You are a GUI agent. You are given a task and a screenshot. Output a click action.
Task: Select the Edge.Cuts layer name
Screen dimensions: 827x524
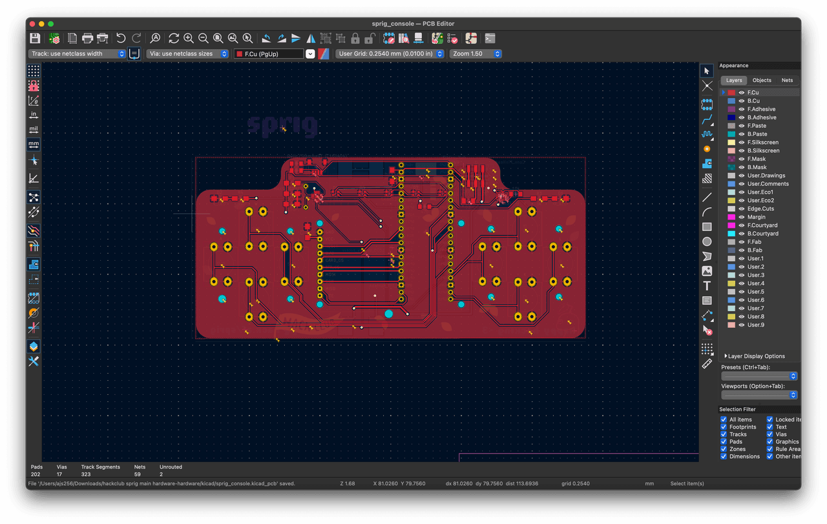(760, 209)
